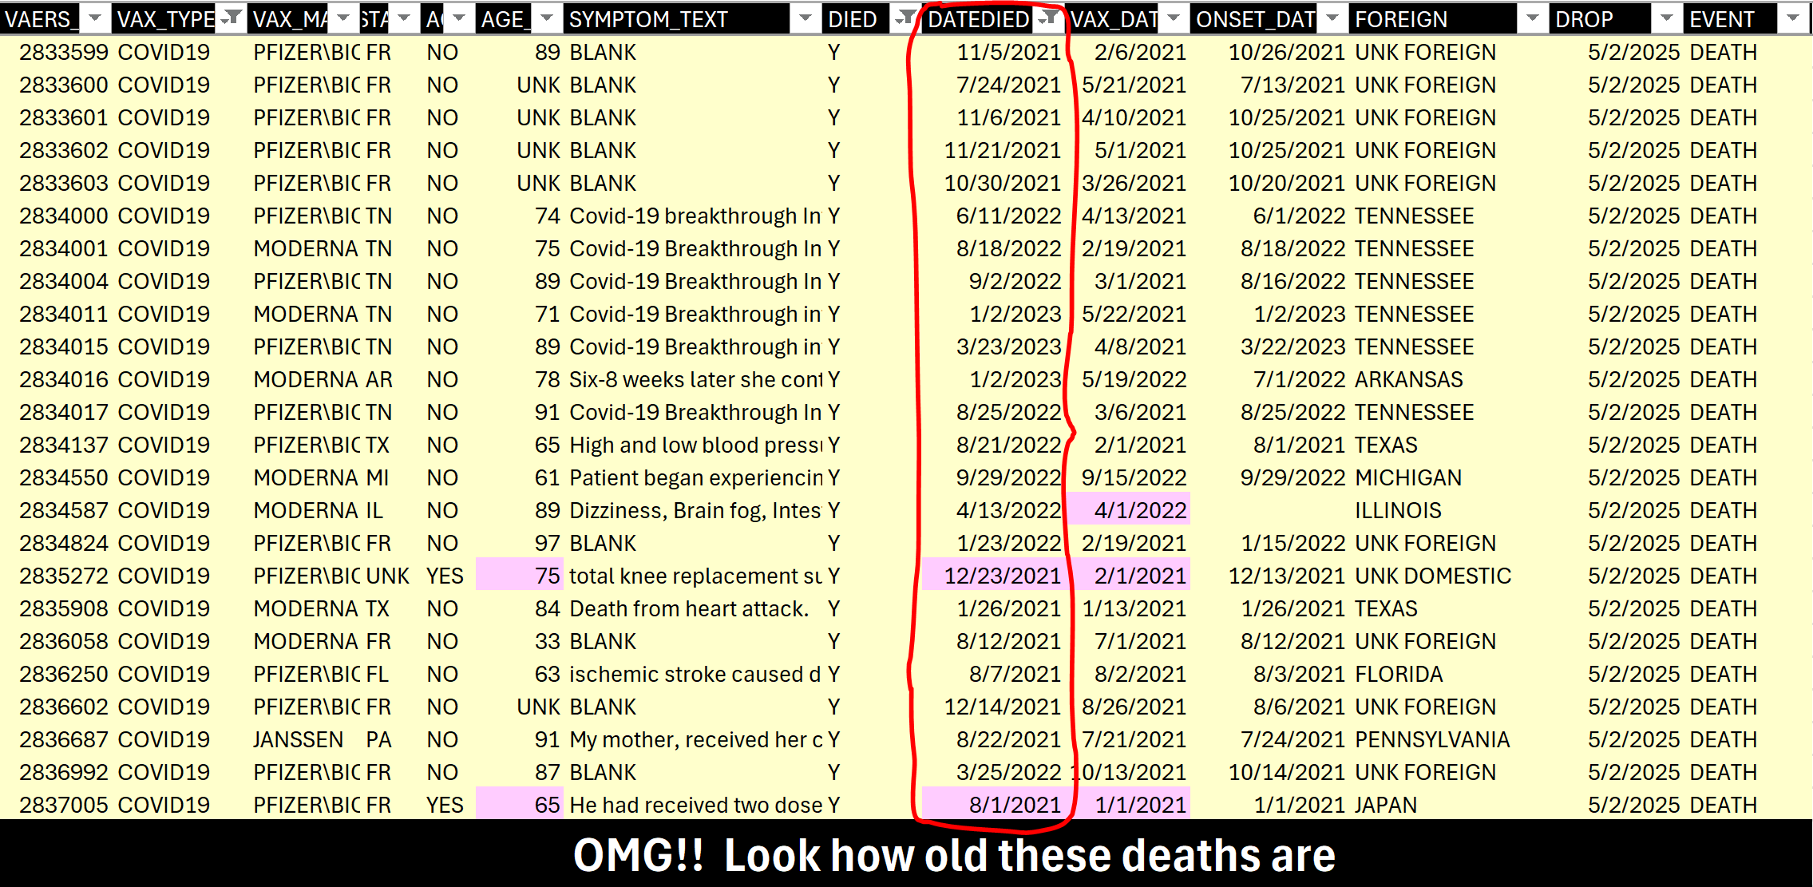Expand the SYMPTOM_TEXT filter dropdown
The image size is (1813, 887).
point(805,18)
